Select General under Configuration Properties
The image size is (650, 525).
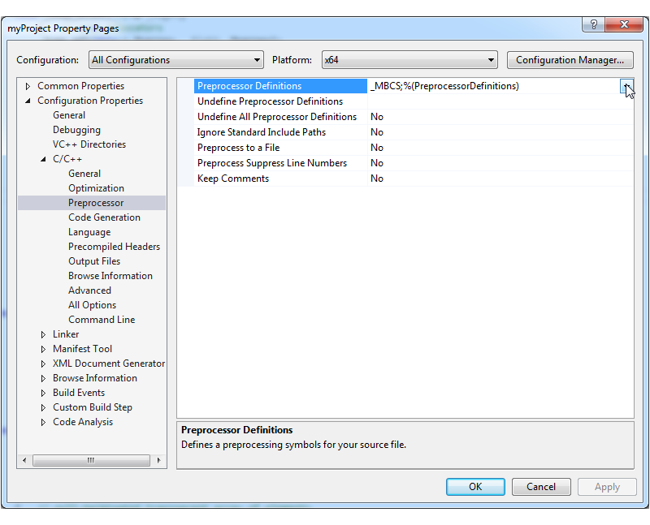(x=69, y=115)
